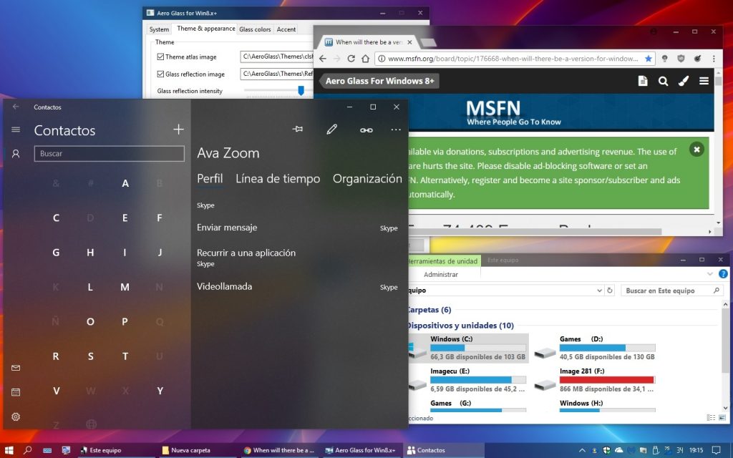Add a new contact with the plus icon

tap(178, 130)
